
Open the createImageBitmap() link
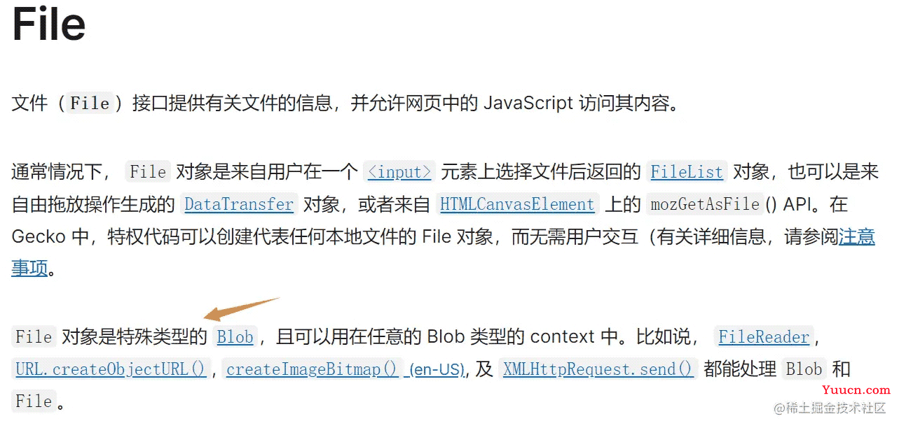[x=312, y=369]
